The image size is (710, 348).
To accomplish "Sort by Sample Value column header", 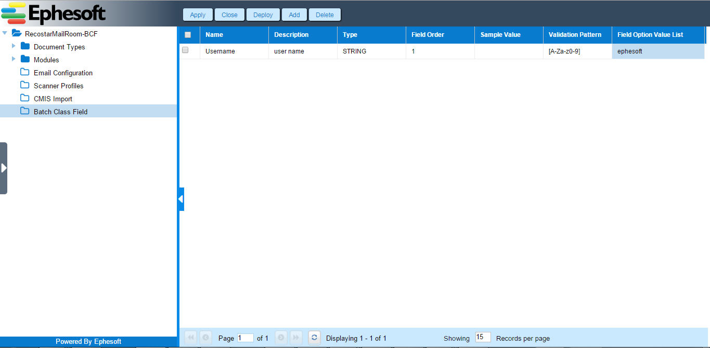I will tap(509, 35).
